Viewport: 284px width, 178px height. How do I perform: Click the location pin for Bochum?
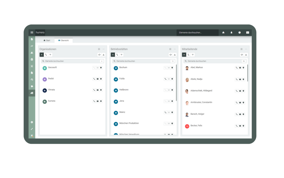tap(172, 68)
